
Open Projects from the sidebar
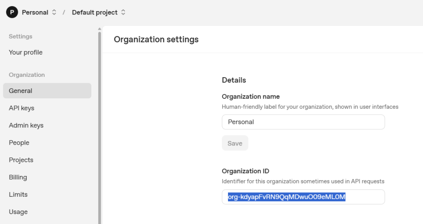coord(21,160)
